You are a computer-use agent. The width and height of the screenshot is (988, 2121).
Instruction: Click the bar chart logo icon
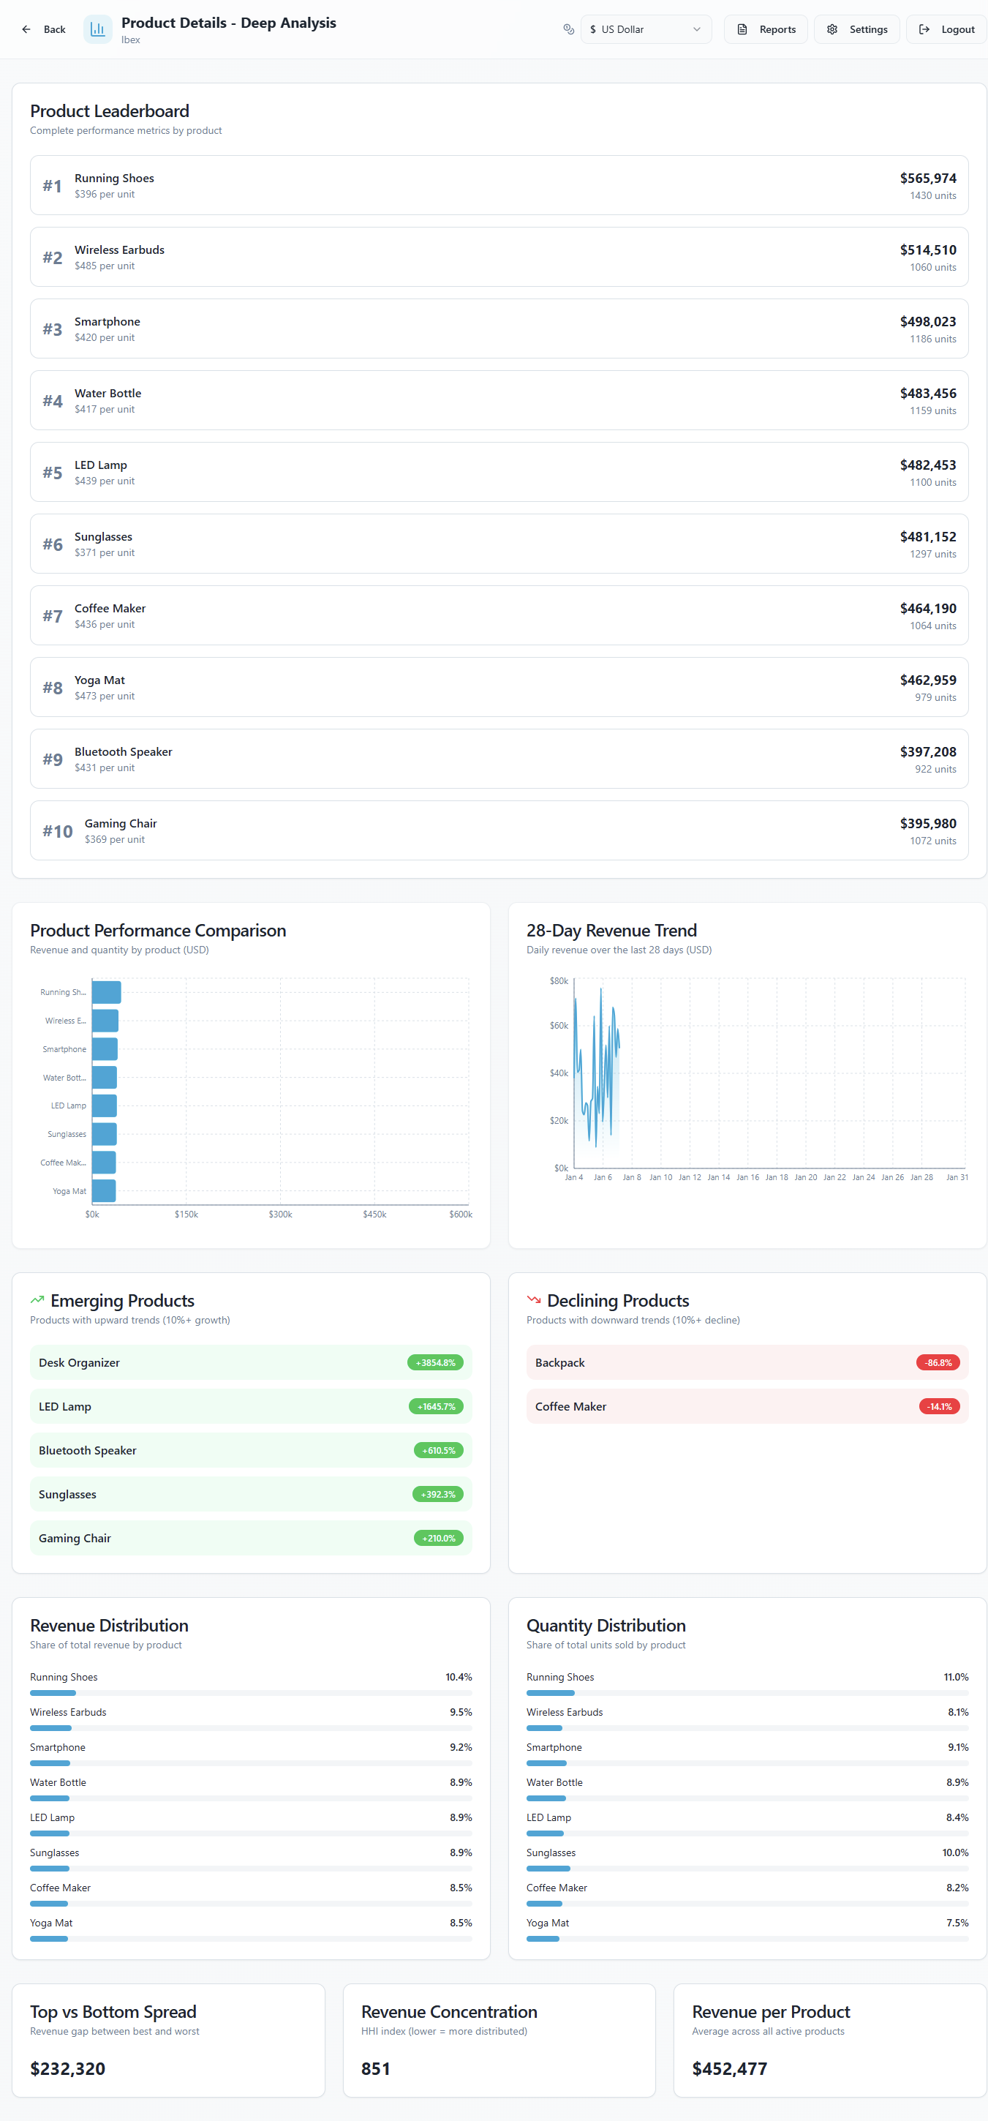point(98,30)
